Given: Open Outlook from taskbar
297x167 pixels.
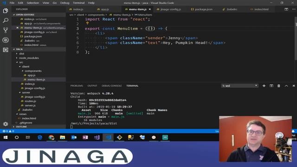Looking at the screenshot, I should (x=74, y=137).
